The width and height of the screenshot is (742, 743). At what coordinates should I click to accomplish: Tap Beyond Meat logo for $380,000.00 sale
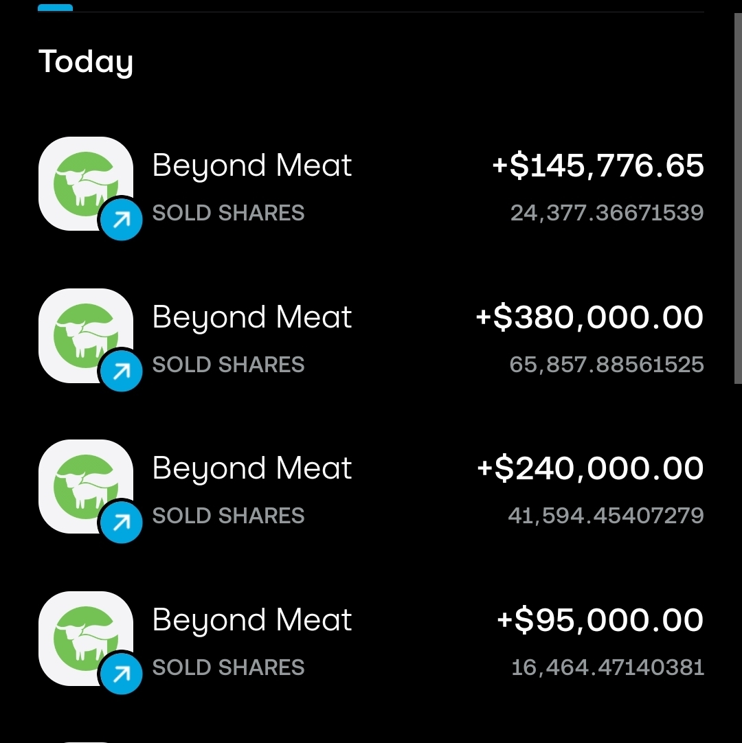pos(84,333)
